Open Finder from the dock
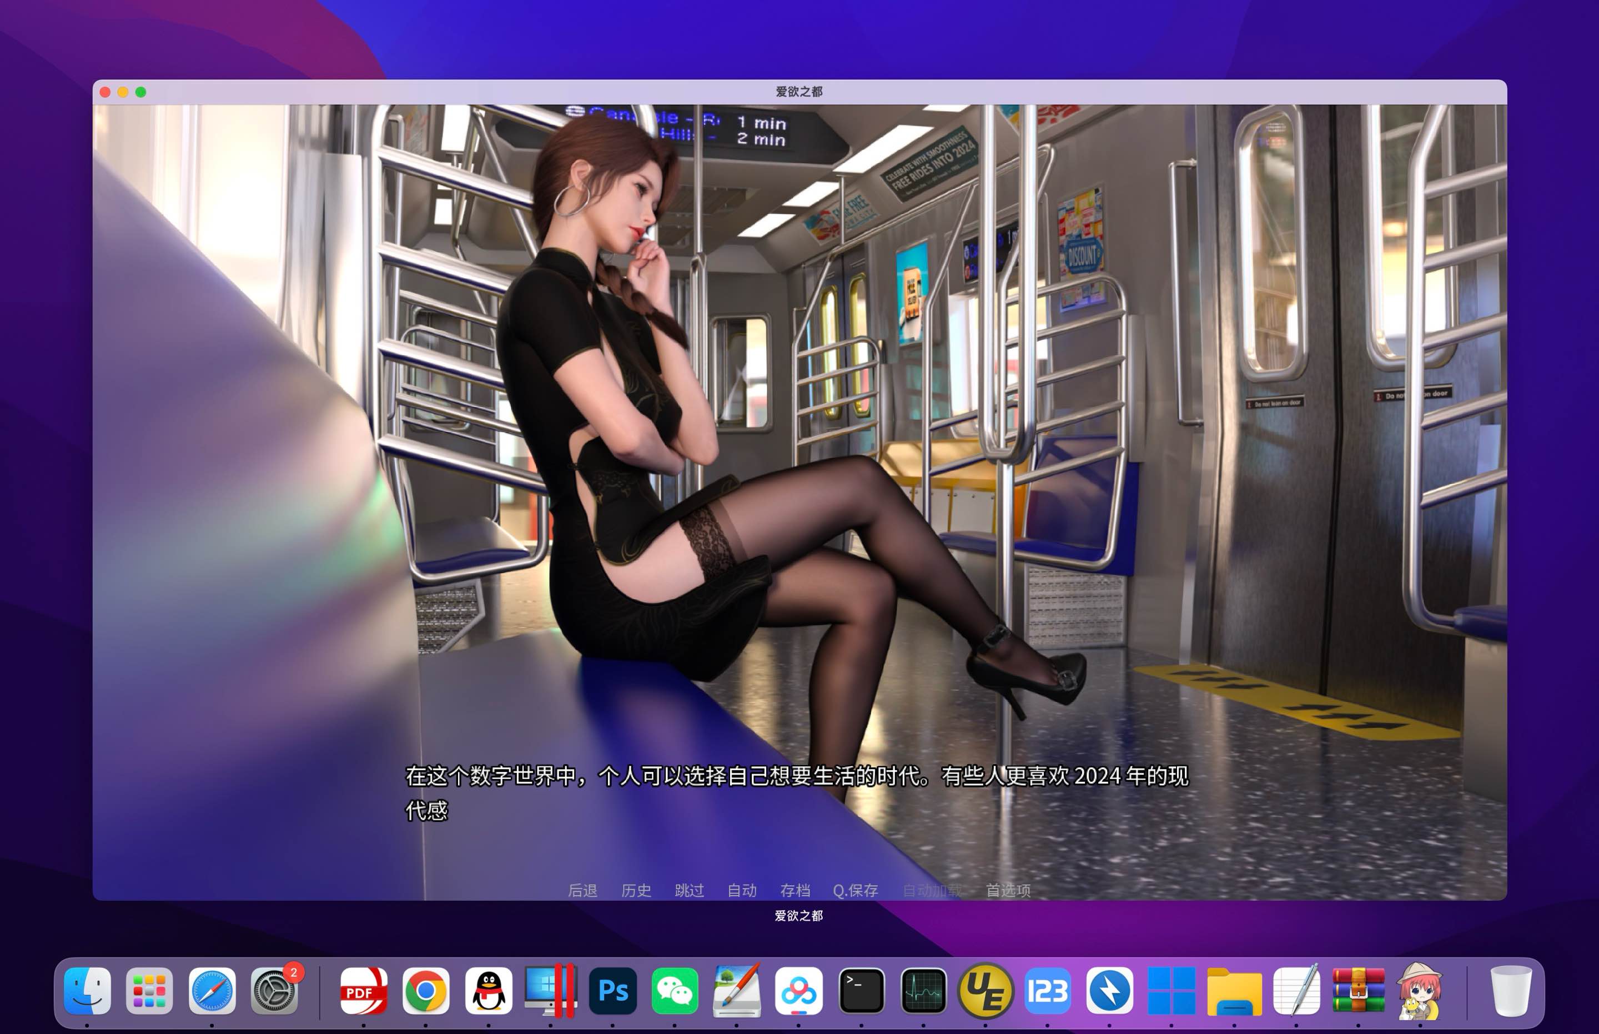Screen dimensions: 1599x1034 [87, 990]
